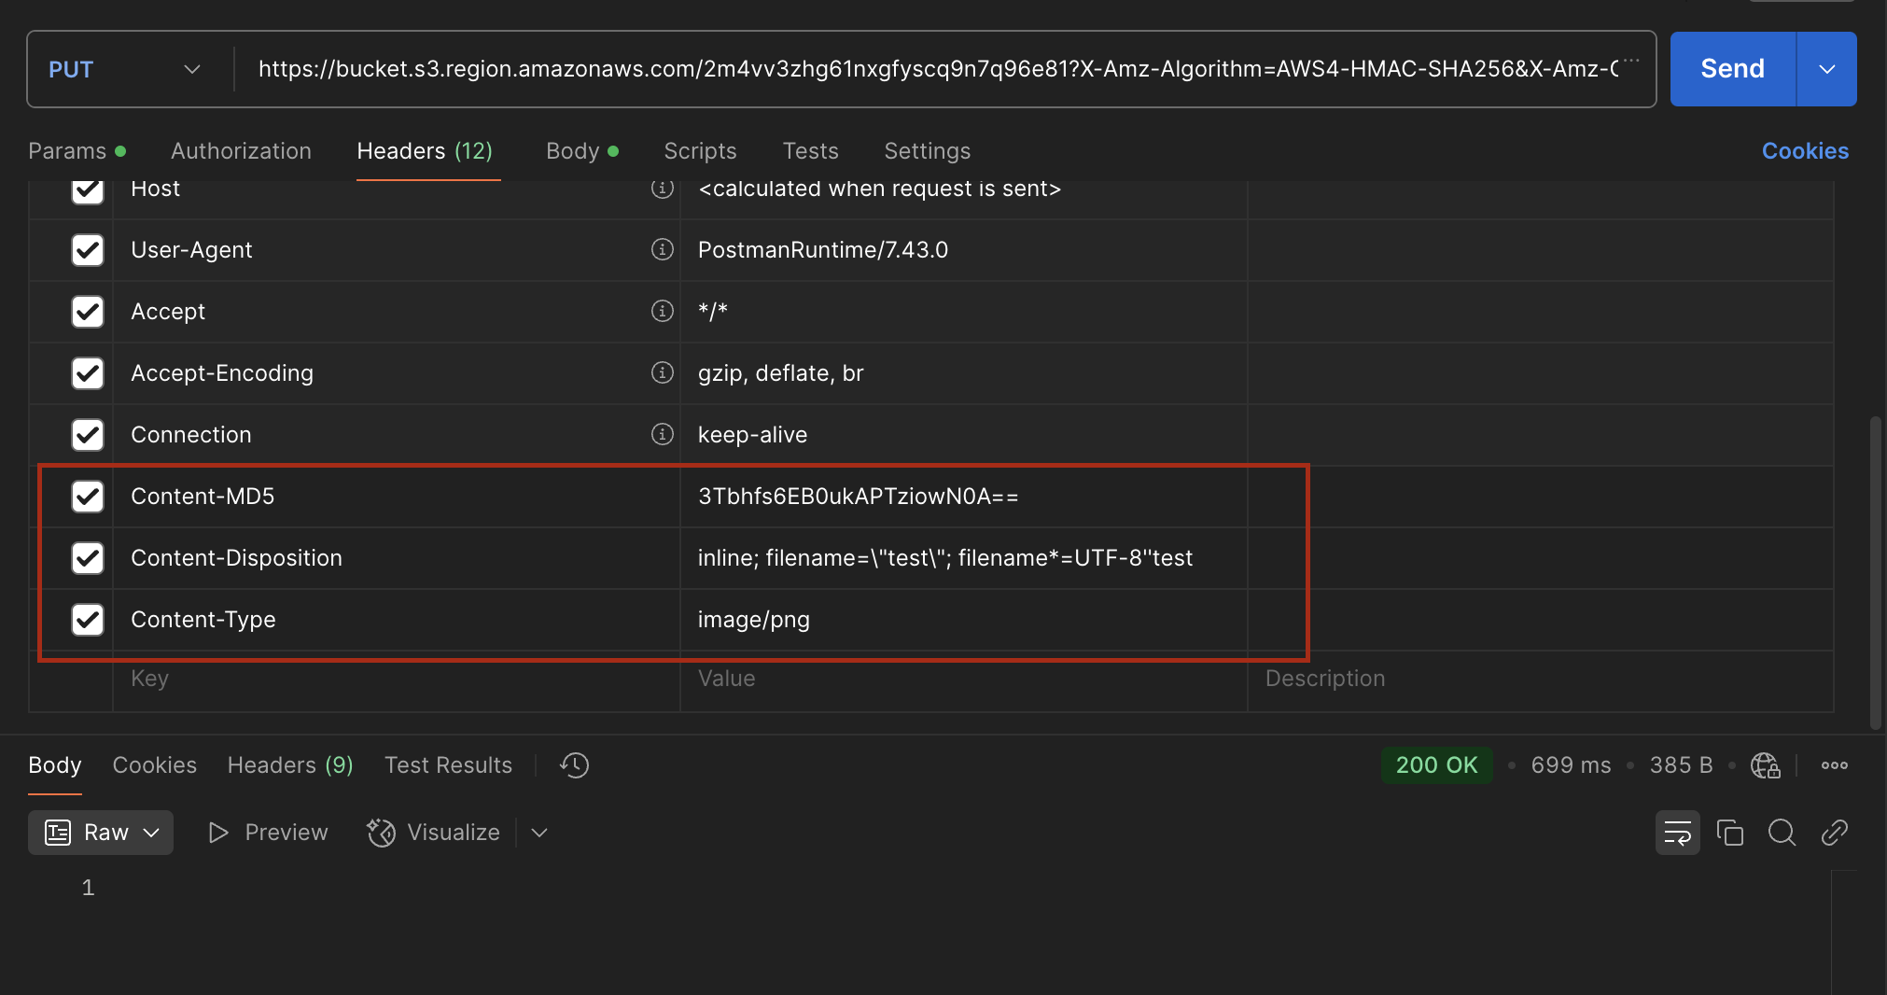Click the link icon in response toolbar
Viewport: 1887px width, 995px height.
(1834, 833)
